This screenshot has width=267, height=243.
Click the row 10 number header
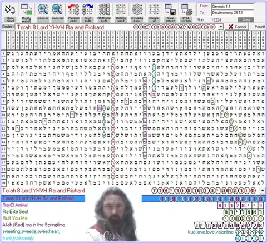click(3, 115)
